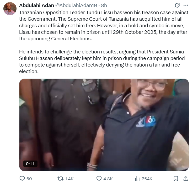Share the post with the upload-arrow icon
This screenshot has height=182, width=193.
[x=186, y=179]
